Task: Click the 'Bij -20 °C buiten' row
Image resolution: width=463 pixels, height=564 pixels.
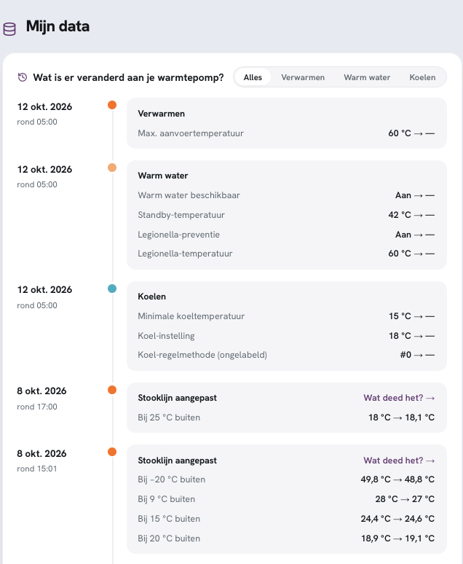Action: click(286, 479)
